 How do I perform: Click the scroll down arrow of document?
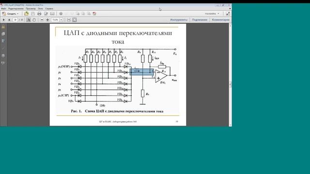230,125
